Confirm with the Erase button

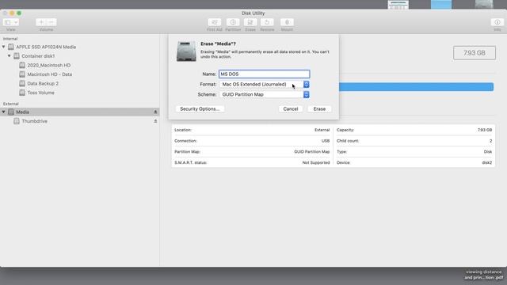[x=319, y=109]
